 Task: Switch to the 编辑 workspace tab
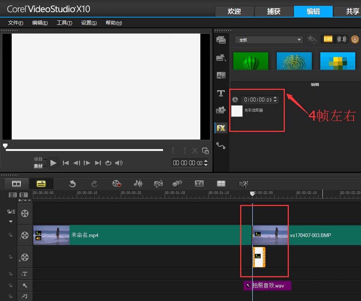(313, 11)
